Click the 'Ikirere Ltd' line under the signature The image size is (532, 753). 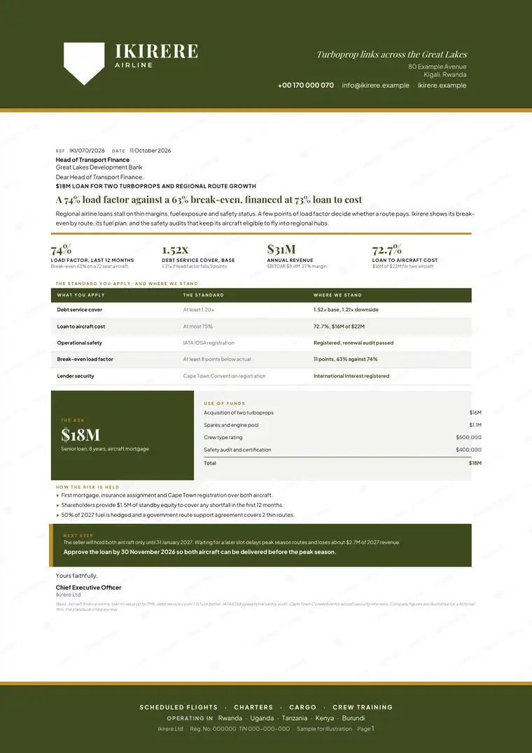67,595
